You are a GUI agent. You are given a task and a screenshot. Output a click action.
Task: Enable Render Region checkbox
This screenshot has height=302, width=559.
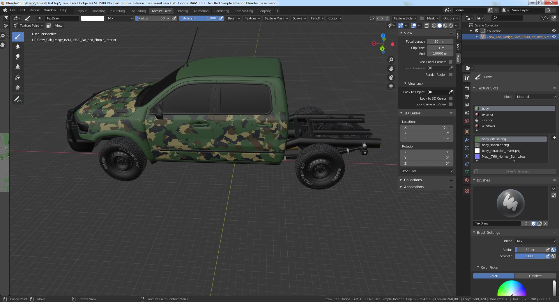click(x=451, y=75)
